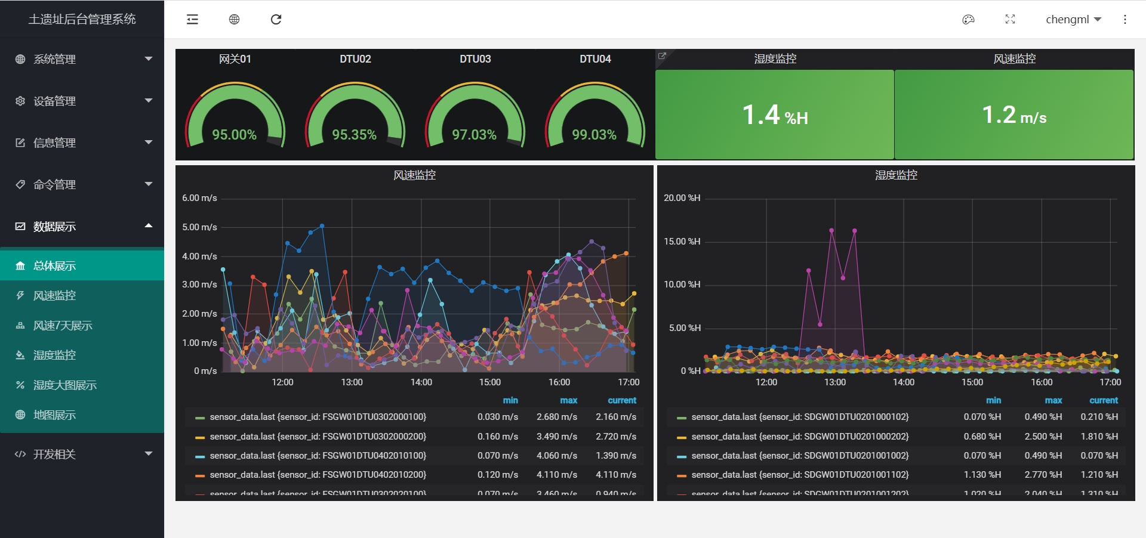Select the 总体展示 menu item
Image resolution: width=1146 pixels, height=538 pixels.
(82, 266)
